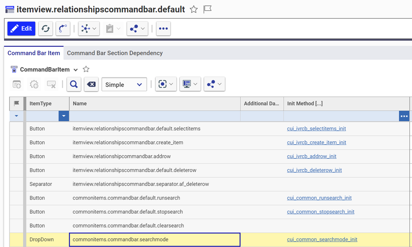412x247 pixels.
Task: Switch to Command Bar Section Dependency tab
Action: tap(115, 53)
